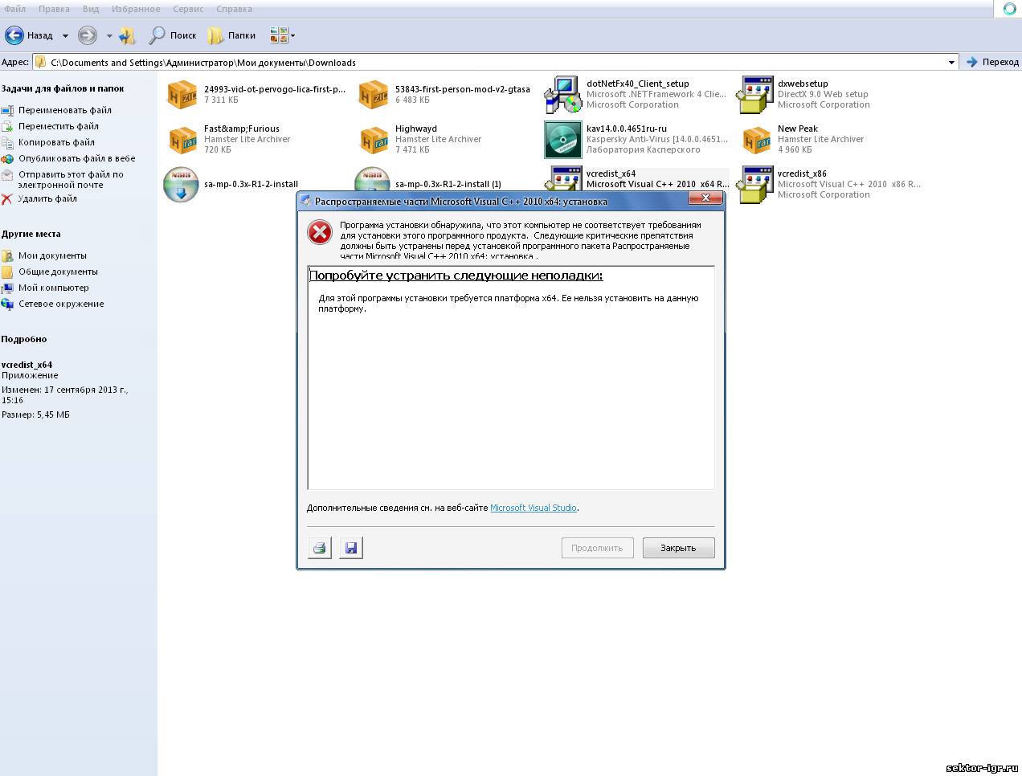Click Удалить файл task link
Viewport: 1022px width, 776px height.
[x=47, y=198]
